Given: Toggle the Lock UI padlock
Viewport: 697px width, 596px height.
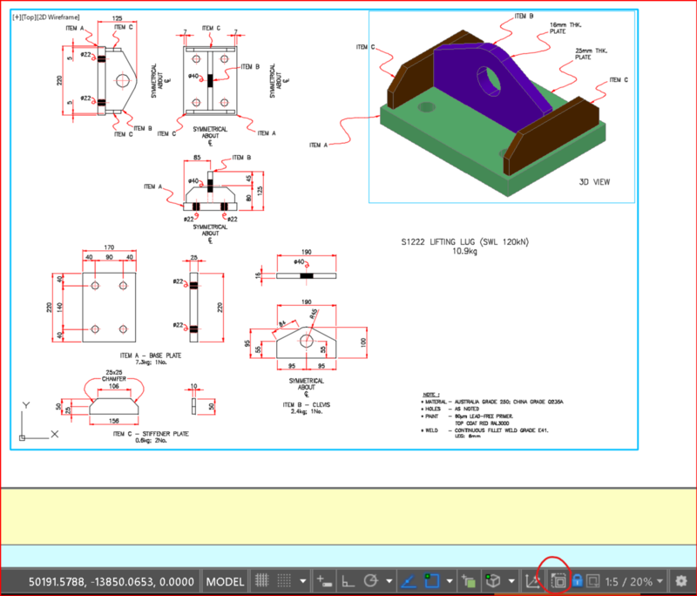Looking at the screenshot, I should point(578,581).
